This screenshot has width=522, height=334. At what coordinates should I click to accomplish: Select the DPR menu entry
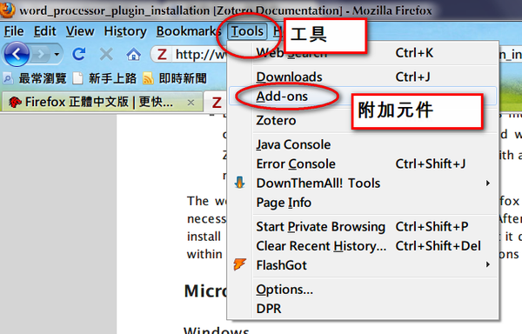pos(363,309)
